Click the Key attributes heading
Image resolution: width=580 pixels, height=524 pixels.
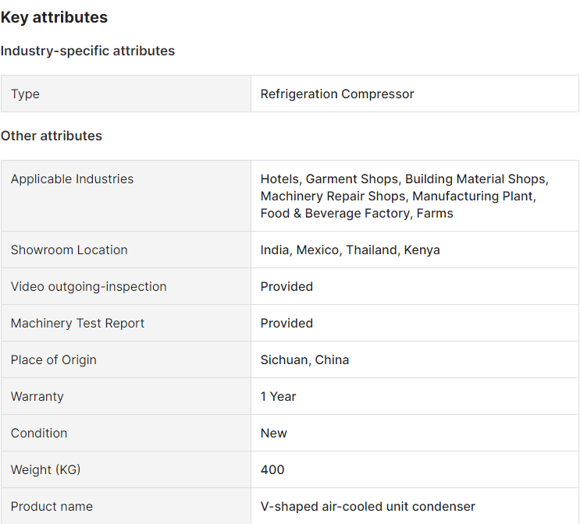click(x=54, y=17)
